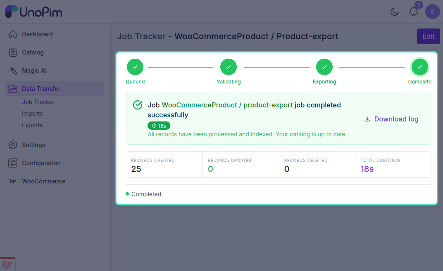Image resolution: width=443 pixels, height=271 pixels.
Task: Select Data Transfer in sidebar
Action: 55,89
